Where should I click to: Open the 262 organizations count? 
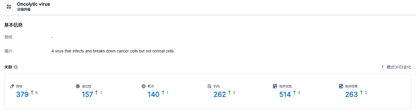tap(220, 94)
